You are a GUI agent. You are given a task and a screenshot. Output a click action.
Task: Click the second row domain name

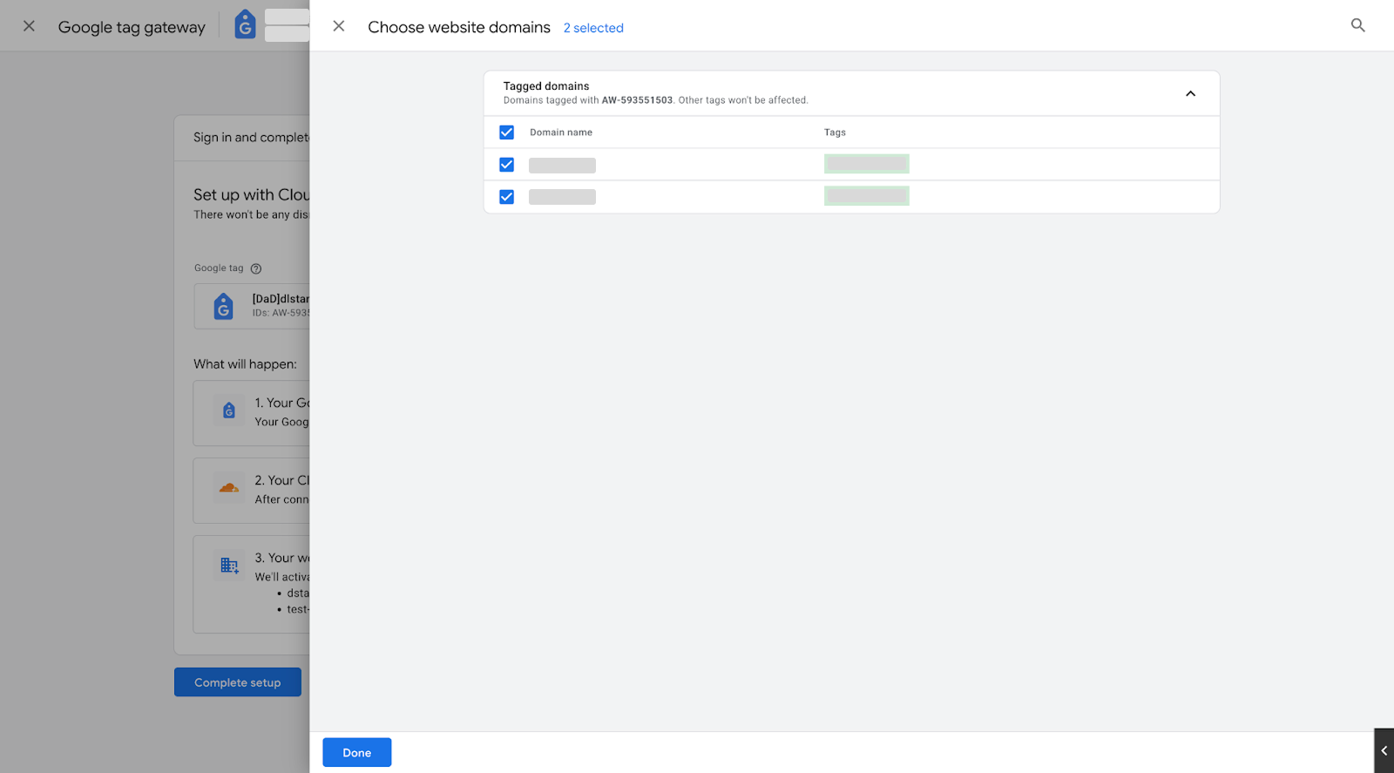pos(562,197)
